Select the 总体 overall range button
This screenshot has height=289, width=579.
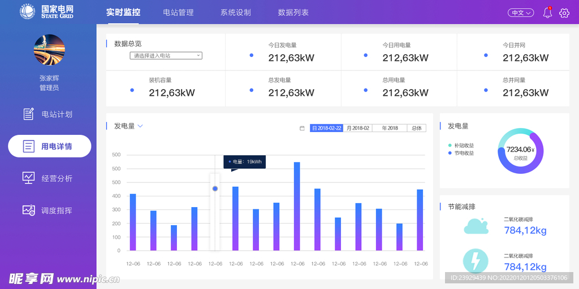click(417, 128)
